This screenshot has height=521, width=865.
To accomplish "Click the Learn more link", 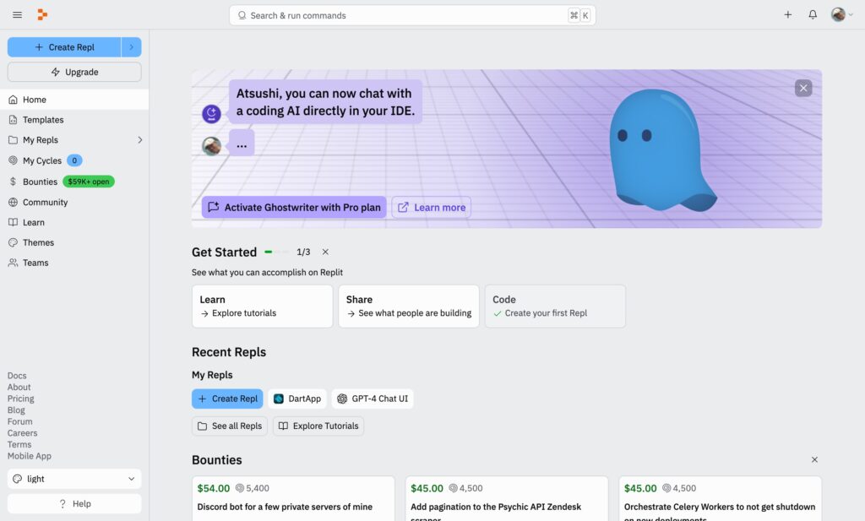I will point(432,208).
